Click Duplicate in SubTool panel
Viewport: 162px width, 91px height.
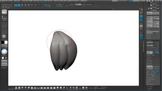pyautogui.click(x=150, y=23)
